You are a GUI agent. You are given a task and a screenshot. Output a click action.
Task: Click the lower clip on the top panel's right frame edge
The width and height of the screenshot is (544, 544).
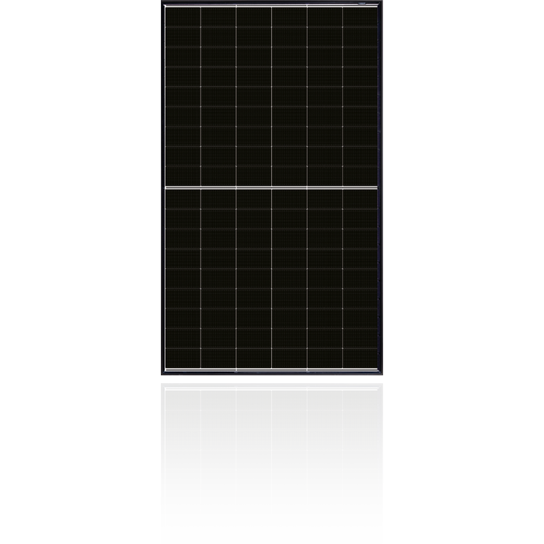tap(382, 154)
